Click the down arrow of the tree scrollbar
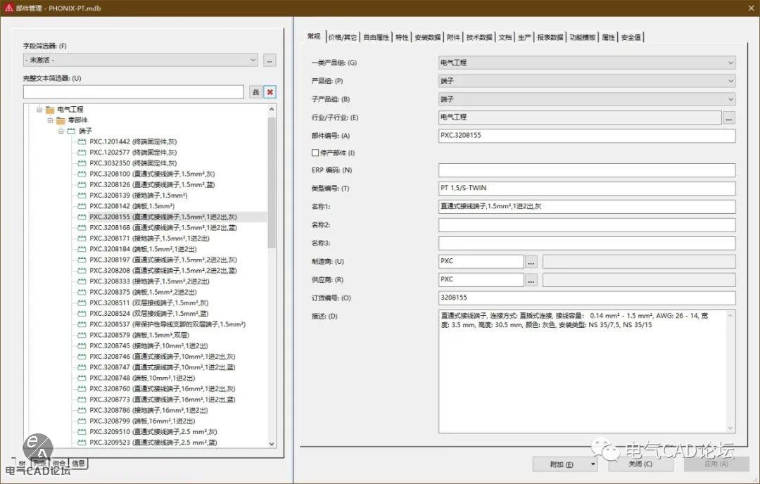 [x=272, y=443]
